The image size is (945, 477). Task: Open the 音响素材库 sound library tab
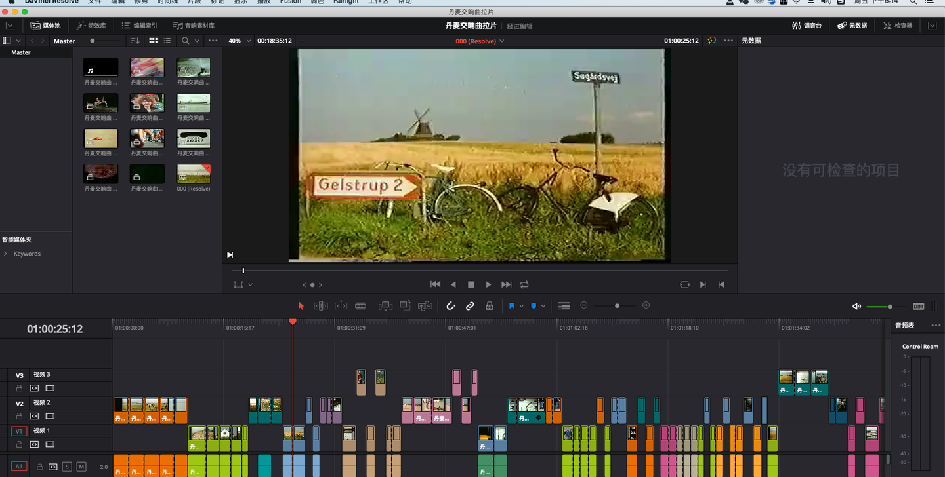194,26
